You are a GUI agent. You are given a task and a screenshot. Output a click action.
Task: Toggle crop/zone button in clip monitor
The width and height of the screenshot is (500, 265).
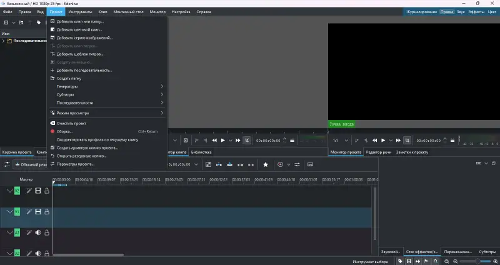pos(247,141)
